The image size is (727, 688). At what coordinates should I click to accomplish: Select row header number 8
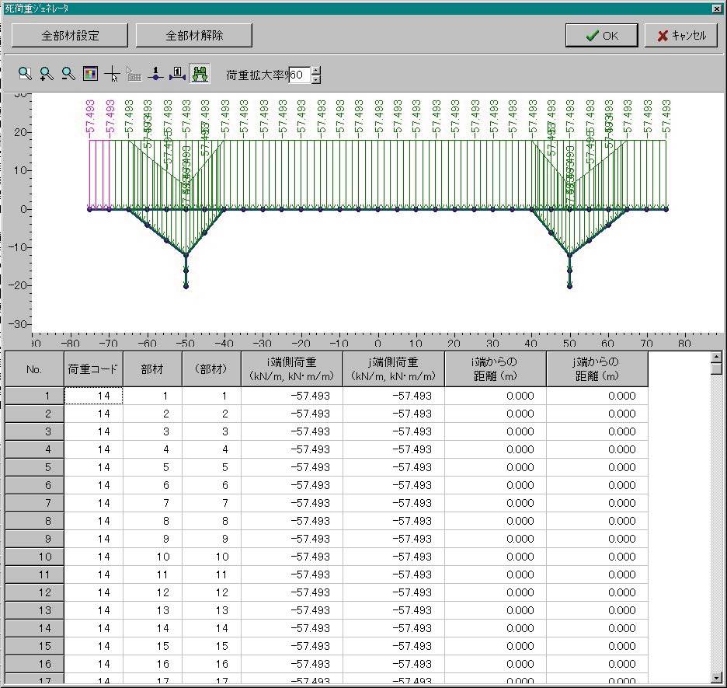[x=34, y=521]
